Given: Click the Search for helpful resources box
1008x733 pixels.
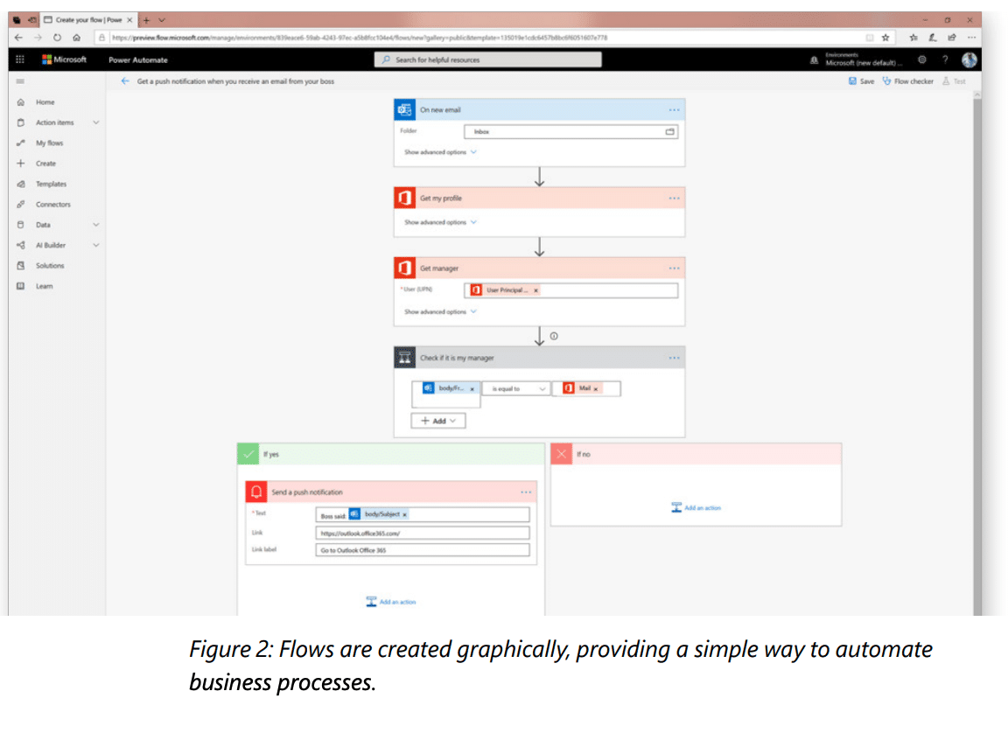Looking at the screenshot, I should 488,59.
